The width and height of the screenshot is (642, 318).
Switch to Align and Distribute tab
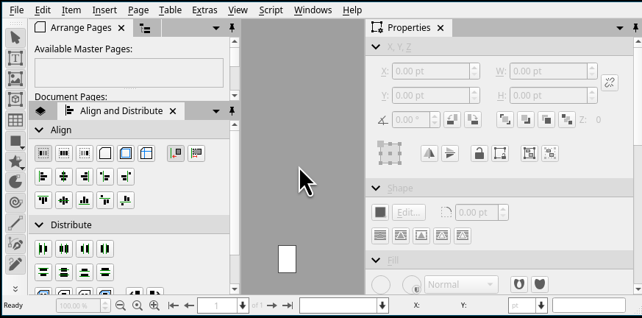[121, 111]
